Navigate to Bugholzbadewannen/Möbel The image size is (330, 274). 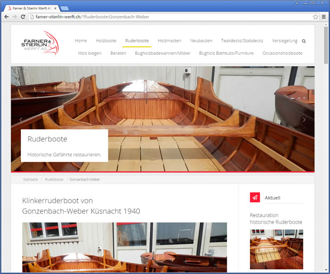(162, 53)
